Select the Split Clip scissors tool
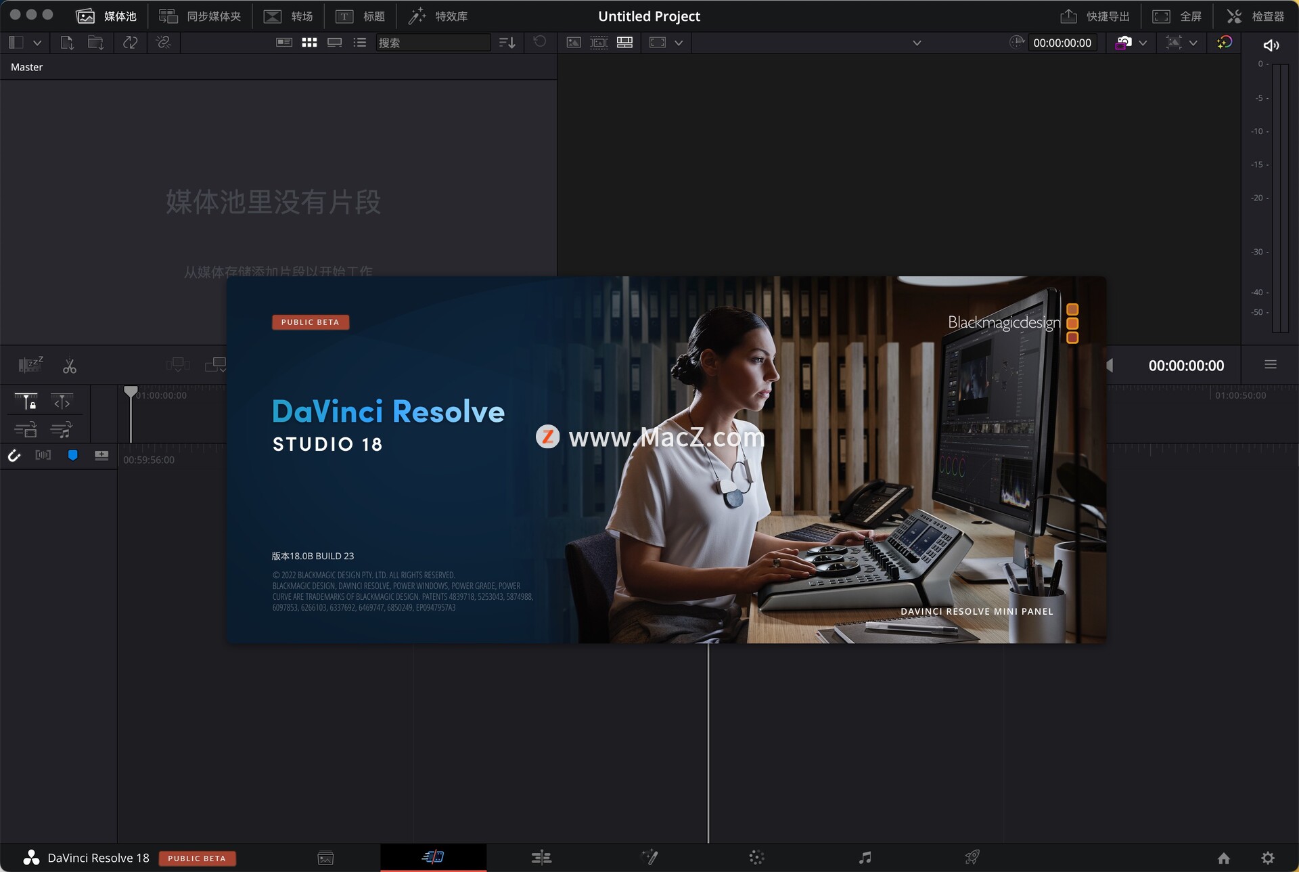This screenshot has width=1299, height=872. [x=70, y=366]
